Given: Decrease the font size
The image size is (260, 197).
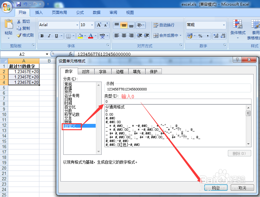Looking at the screenshot, I should tap(106, 25).
